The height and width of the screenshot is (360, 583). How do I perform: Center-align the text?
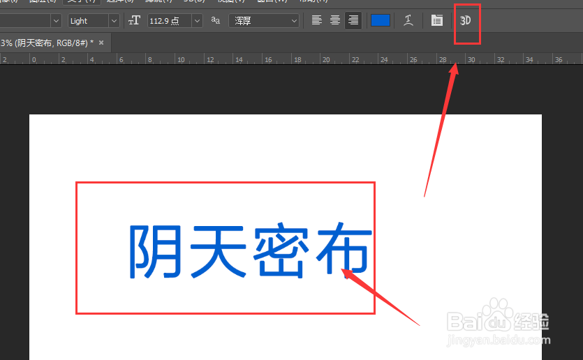(335, 20)
